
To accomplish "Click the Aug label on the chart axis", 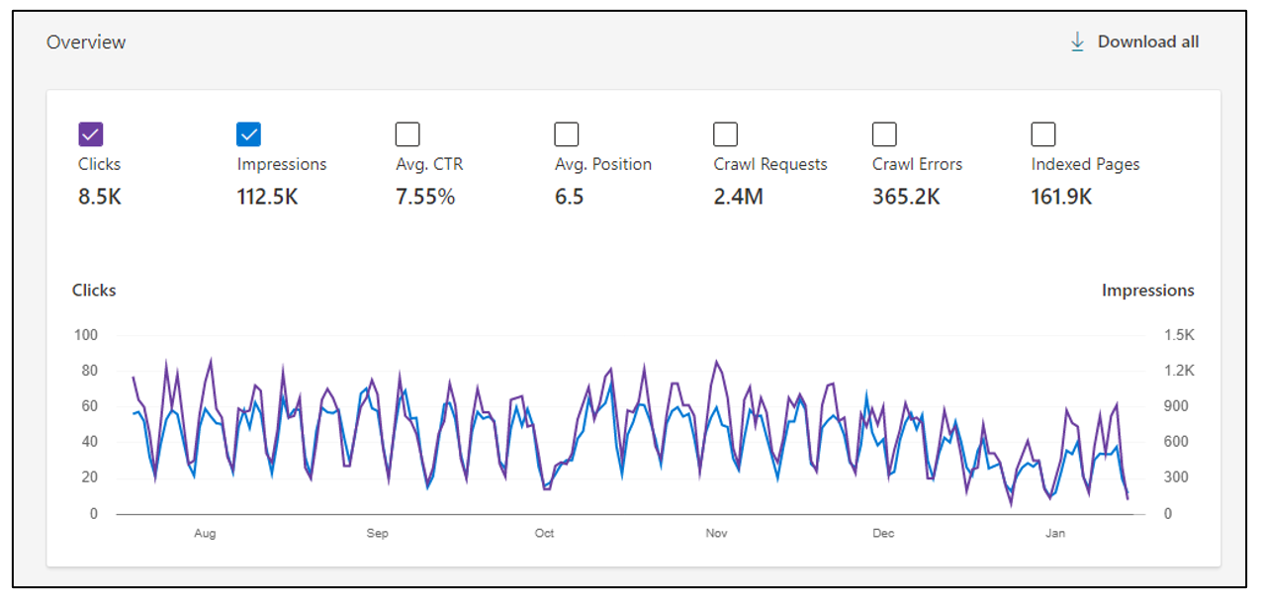I will (205, 534).
